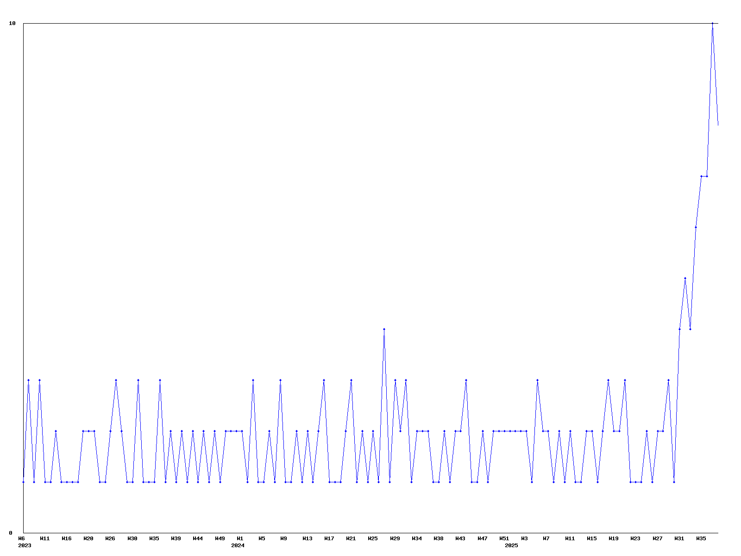Viewport: 741px width, 556px height.
Task: Click the W16 x-axis label
Action: (67, 538)
